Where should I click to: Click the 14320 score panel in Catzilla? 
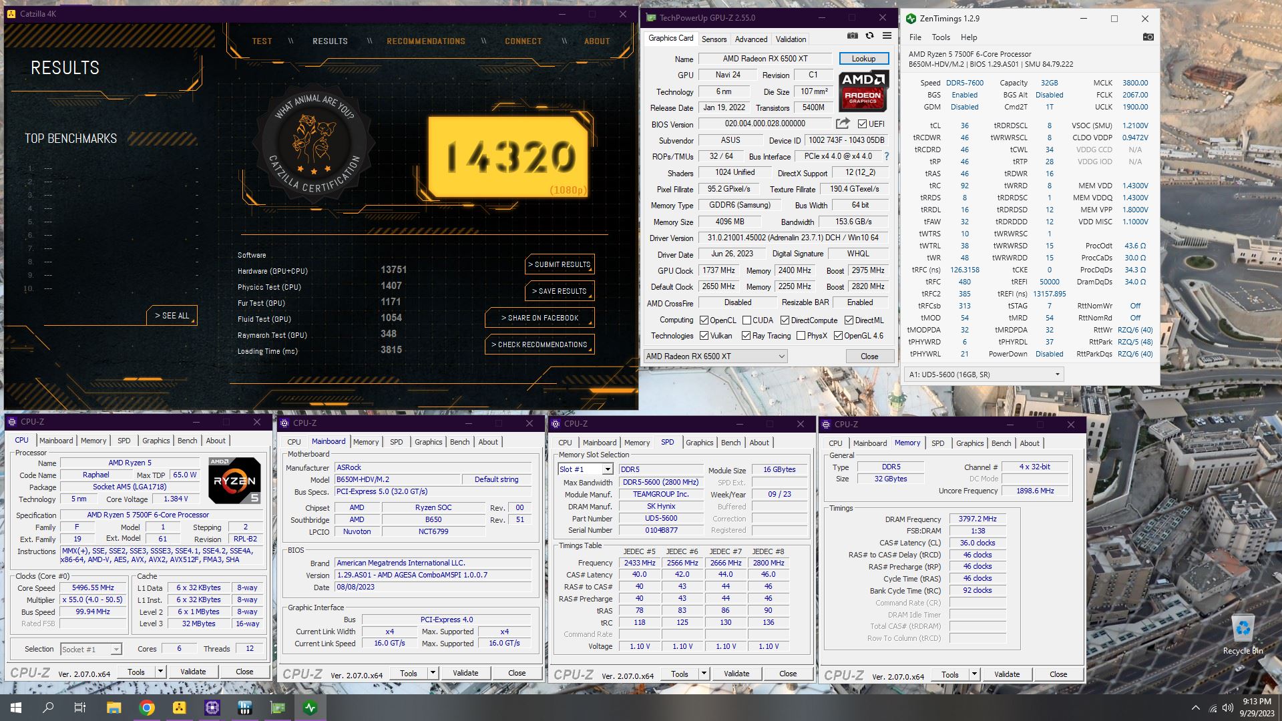pos(508,158)
